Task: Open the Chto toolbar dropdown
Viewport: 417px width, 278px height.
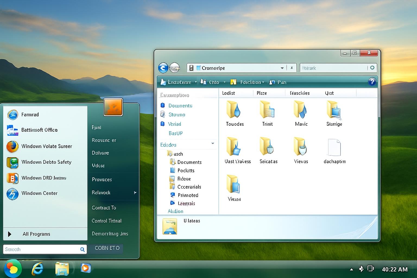Action: (x=213, y=82)
